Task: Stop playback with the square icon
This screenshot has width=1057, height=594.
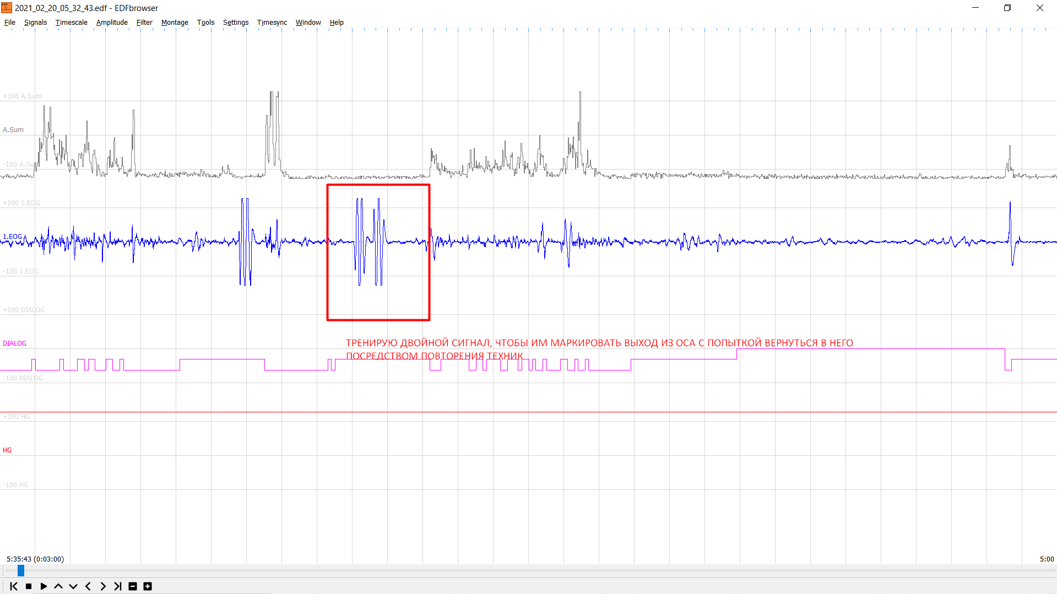Action: click(x=29, y=586)
